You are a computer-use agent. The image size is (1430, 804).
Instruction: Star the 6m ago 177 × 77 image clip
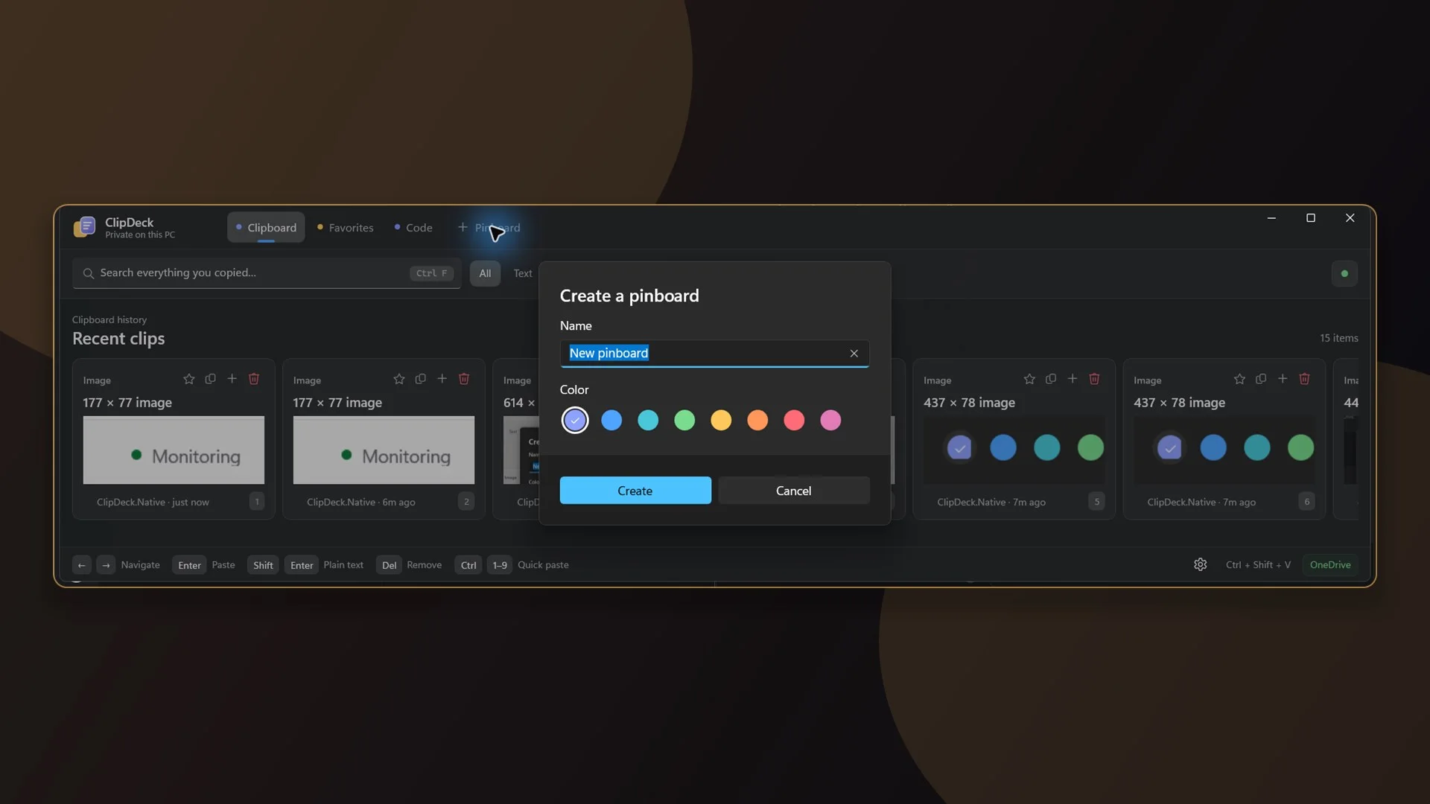pos(399,379)
